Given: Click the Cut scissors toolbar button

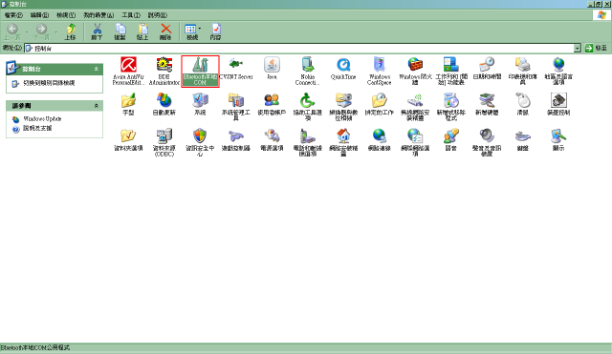Looking at the screenshot, I should point(97,31).
